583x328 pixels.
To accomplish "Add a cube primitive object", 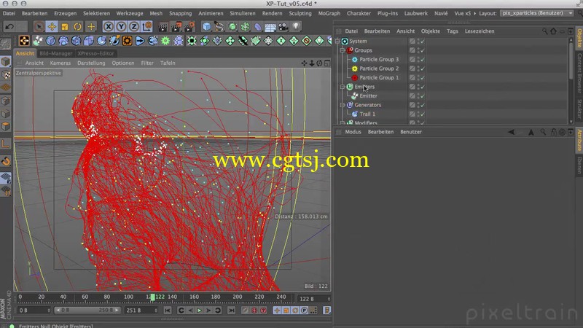I will click(x=207, y=27).
